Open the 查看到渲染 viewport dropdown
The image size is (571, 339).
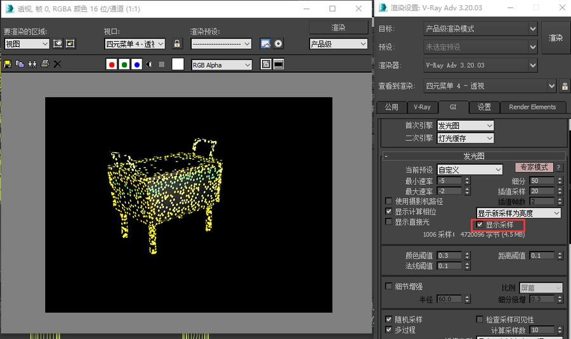click(490, 86)
